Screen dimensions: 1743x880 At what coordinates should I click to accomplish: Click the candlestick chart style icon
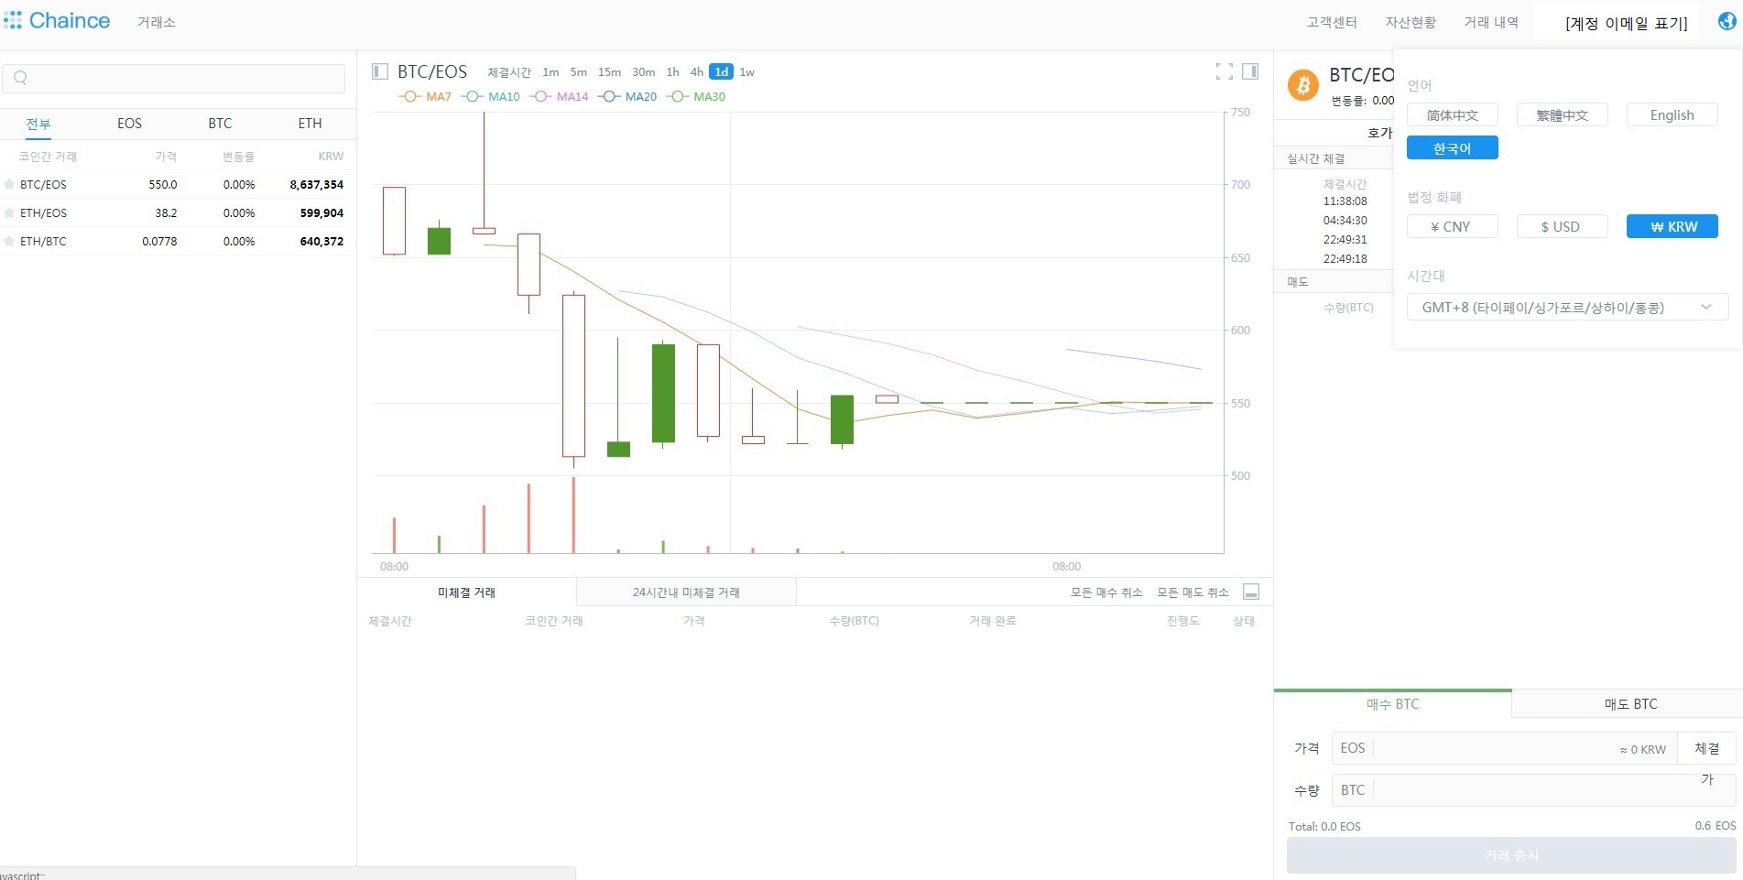coord(378,71)
